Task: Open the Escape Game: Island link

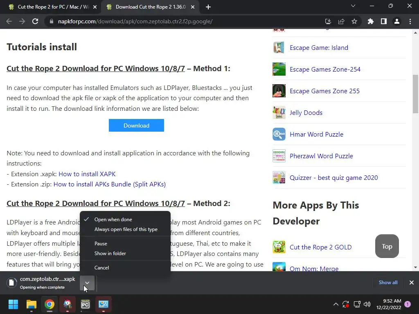Action: [x=319, y=47]
